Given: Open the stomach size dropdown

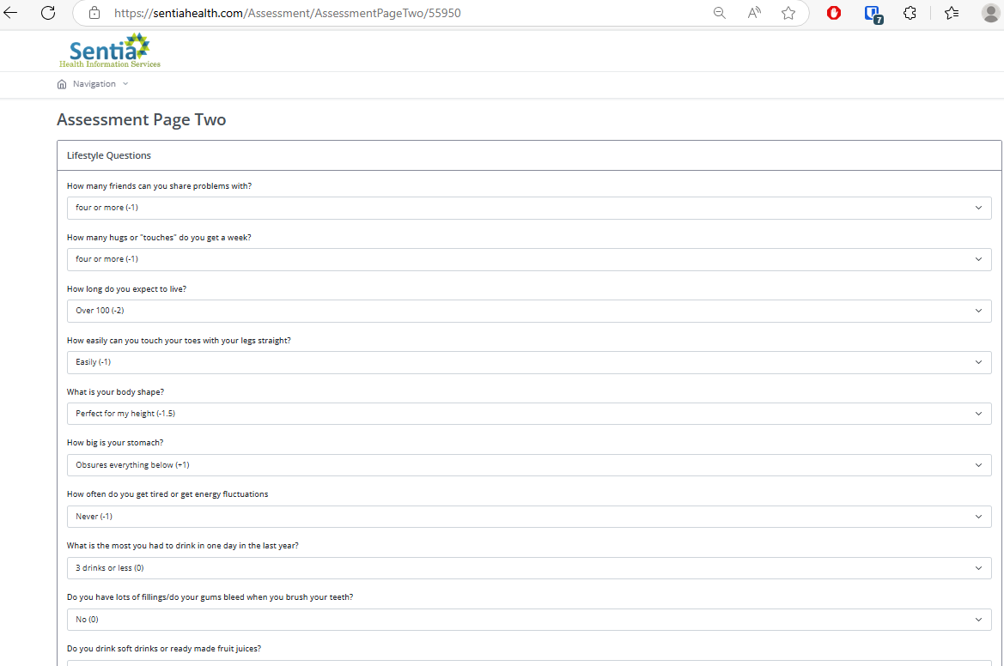Looking at the screenshot, I should 529,465.
